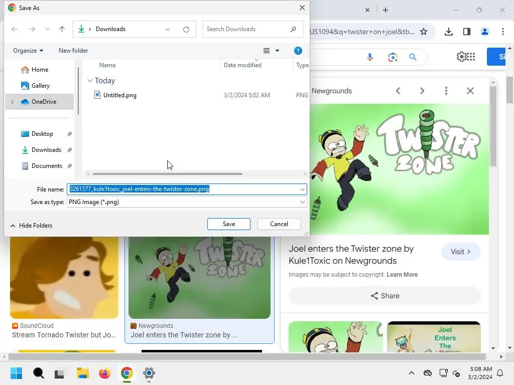Image resolution: width=514 pixels, height=385 pixels.
Task: Click the Twister Zone preview image
Action: tap(399, 169)
